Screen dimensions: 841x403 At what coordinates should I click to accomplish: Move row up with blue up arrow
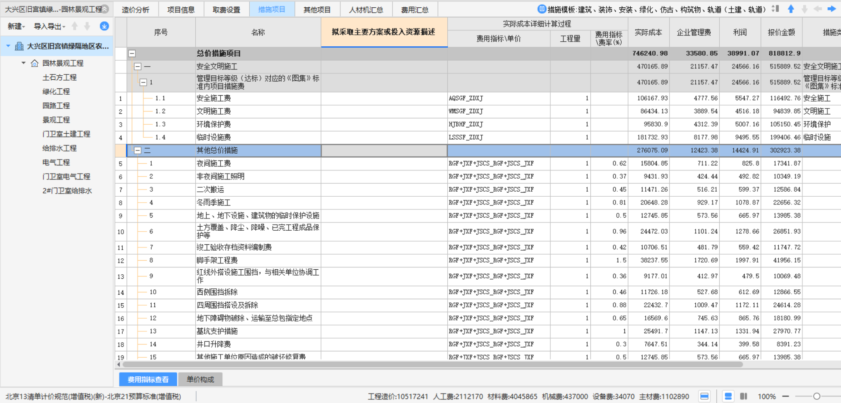(791, 9)
